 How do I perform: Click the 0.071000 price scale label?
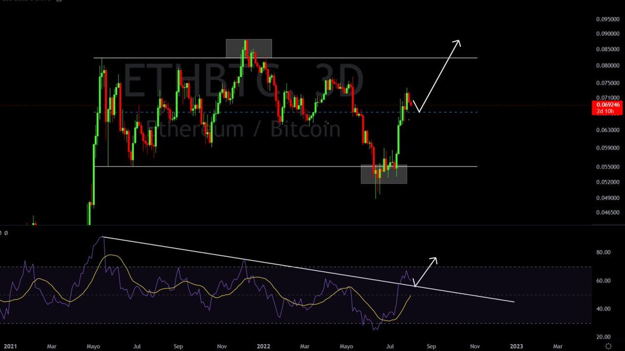(x=608, y=97)
